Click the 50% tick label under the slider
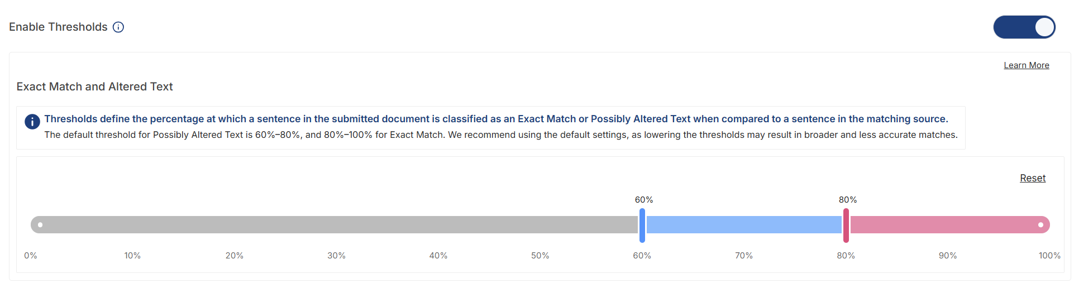 pyautogui.click(x=540, y=256)
